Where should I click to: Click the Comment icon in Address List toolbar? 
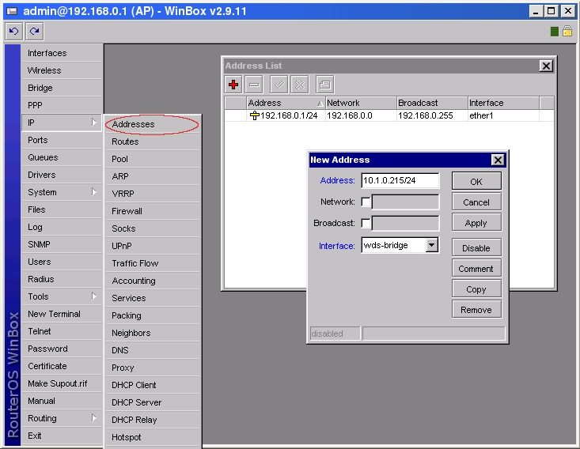[x=325, y=85]
